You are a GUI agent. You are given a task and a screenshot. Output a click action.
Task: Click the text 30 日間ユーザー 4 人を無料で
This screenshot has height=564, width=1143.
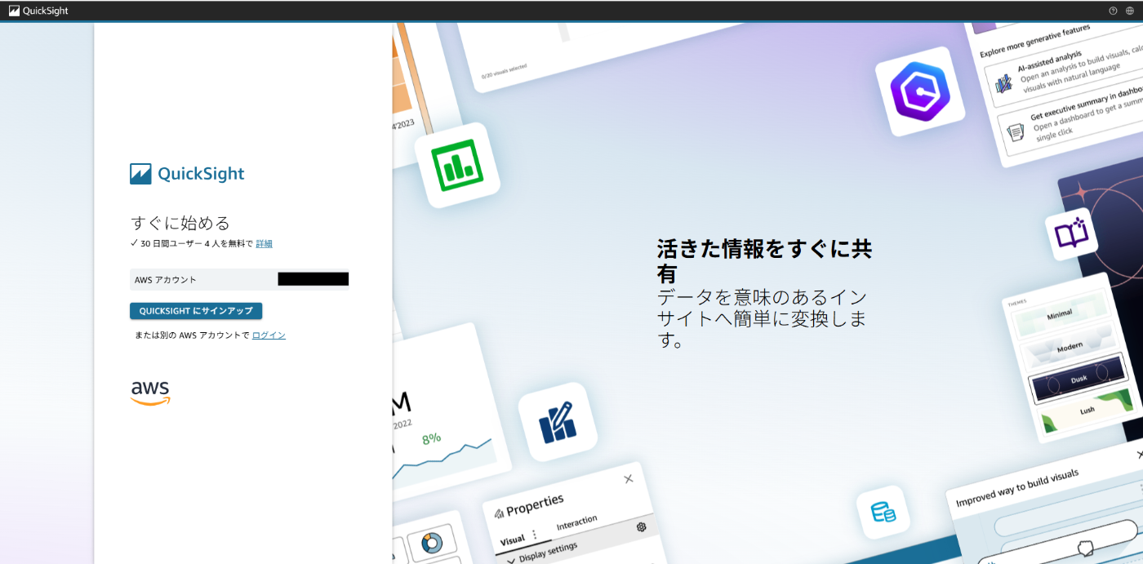[x=196, y=243]
